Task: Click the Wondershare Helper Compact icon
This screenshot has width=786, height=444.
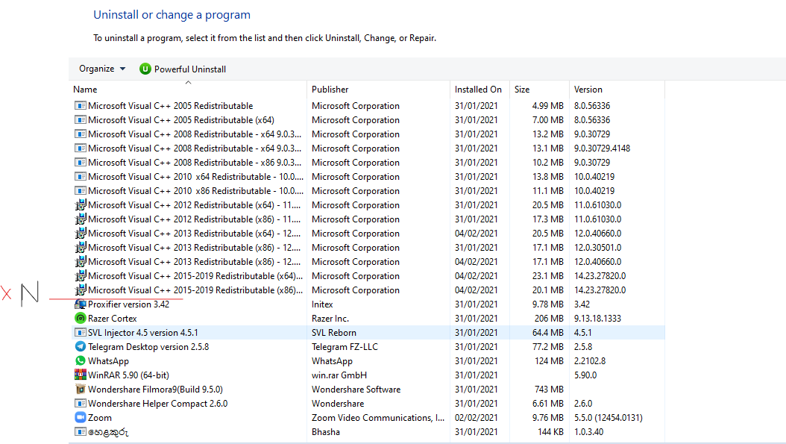Action: point(81,404)
